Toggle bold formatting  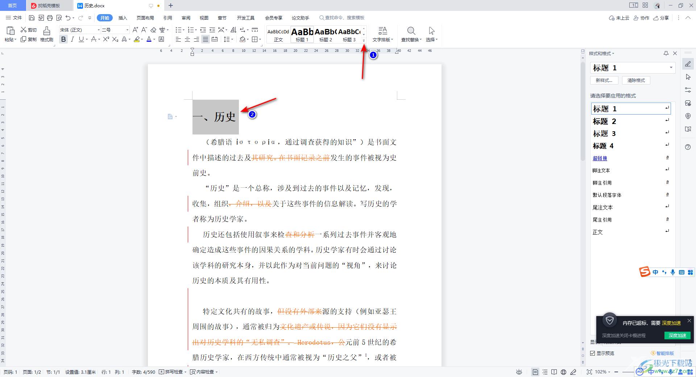click(x=63, y=39)
